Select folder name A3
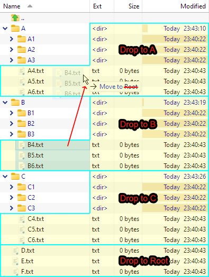Screen dimensions: 209x277 [31, 60]
